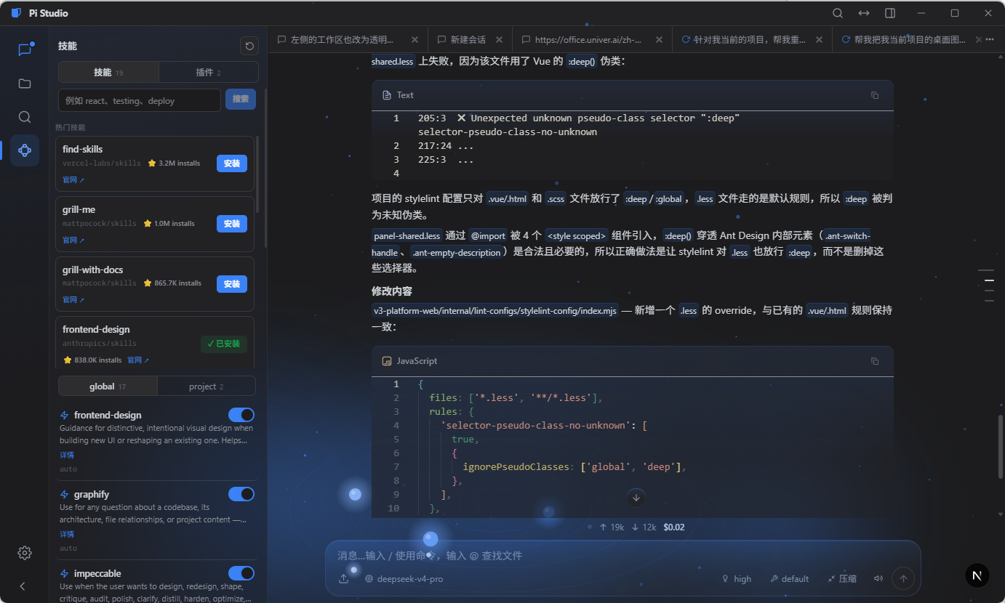Jump to bottom with the down-arrow button
The height and width of the screenshot is (603, 1005).
pos(636,498)
